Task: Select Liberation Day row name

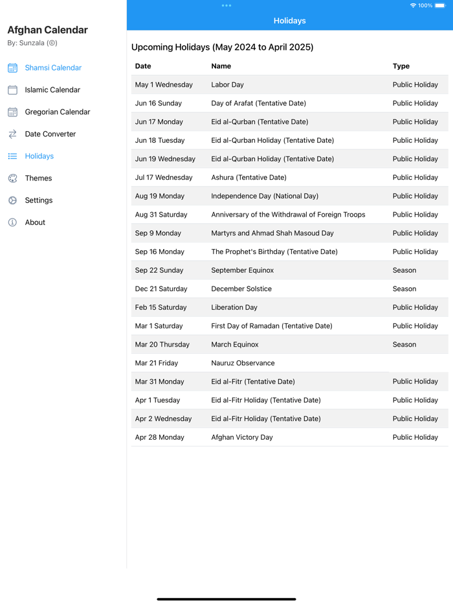Action: tap(234, 307)
